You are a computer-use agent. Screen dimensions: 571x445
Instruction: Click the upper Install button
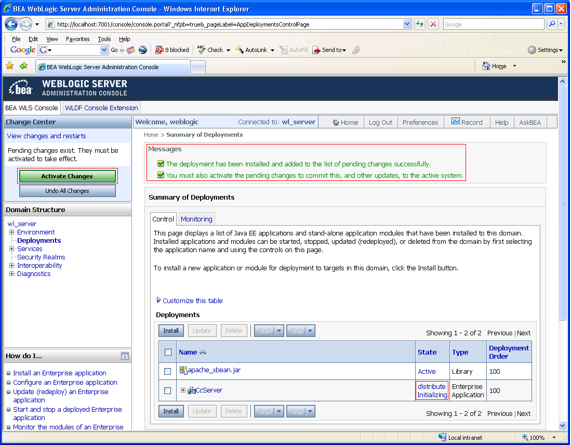point(171,331)
